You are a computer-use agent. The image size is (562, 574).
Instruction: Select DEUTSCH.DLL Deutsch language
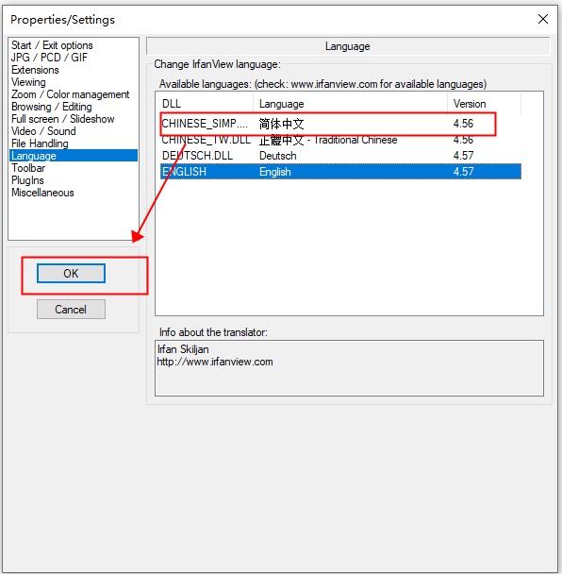click(x=340, y=156)
